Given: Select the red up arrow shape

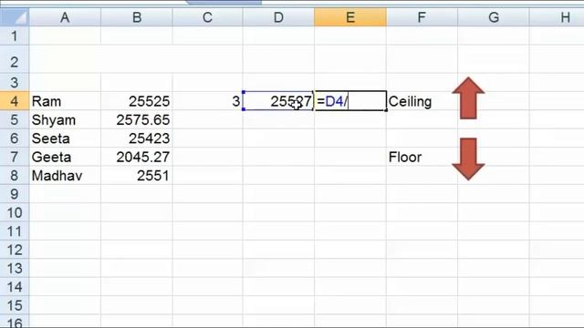Looking at the screenshot, I should click(x=468, y=98).
